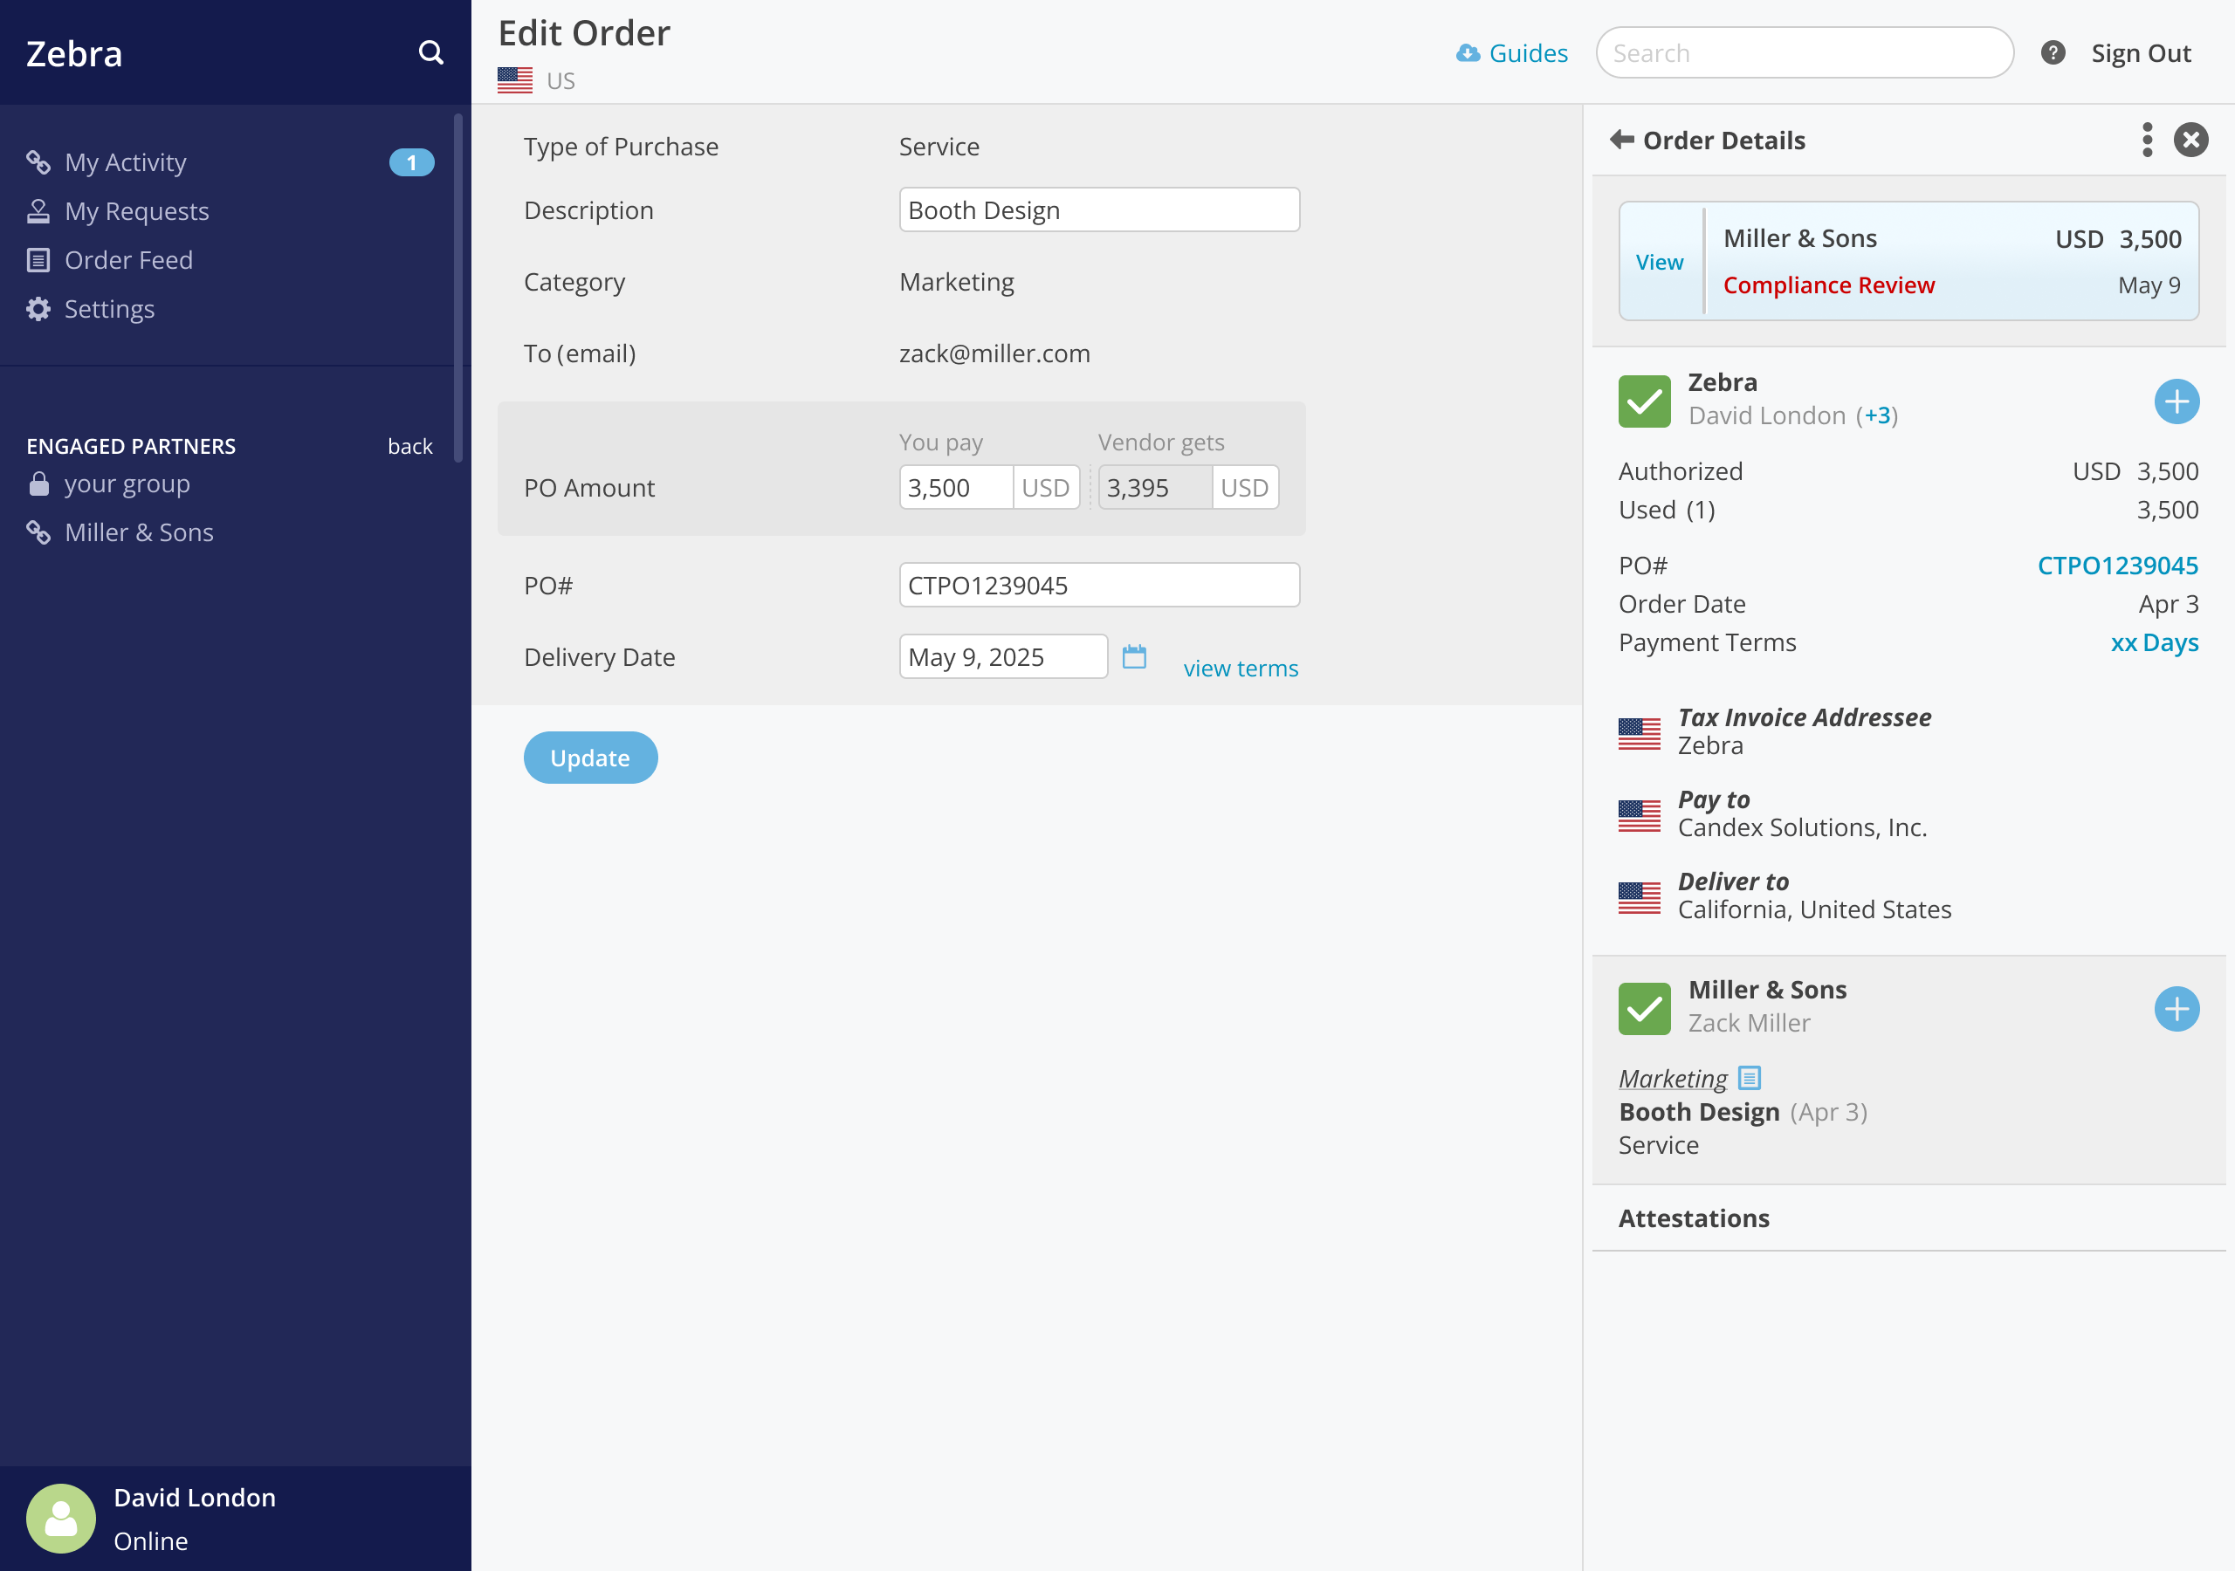Close the Order Details panel

pyautogui.click(x=2190, y=141)
